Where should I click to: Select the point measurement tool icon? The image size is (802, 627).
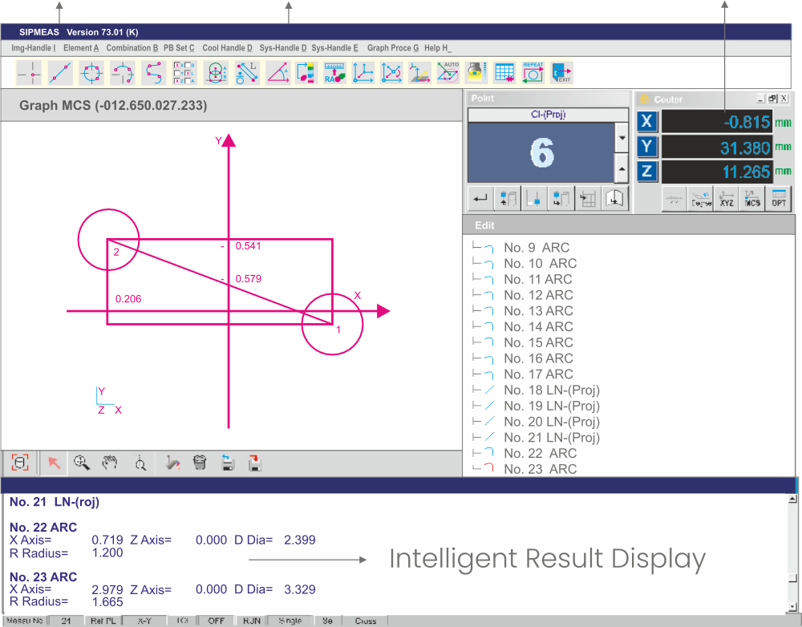point(30,73)
